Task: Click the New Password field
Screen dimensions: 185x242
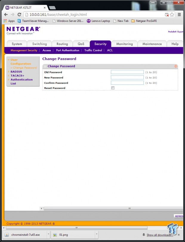Action: point(127,77)
